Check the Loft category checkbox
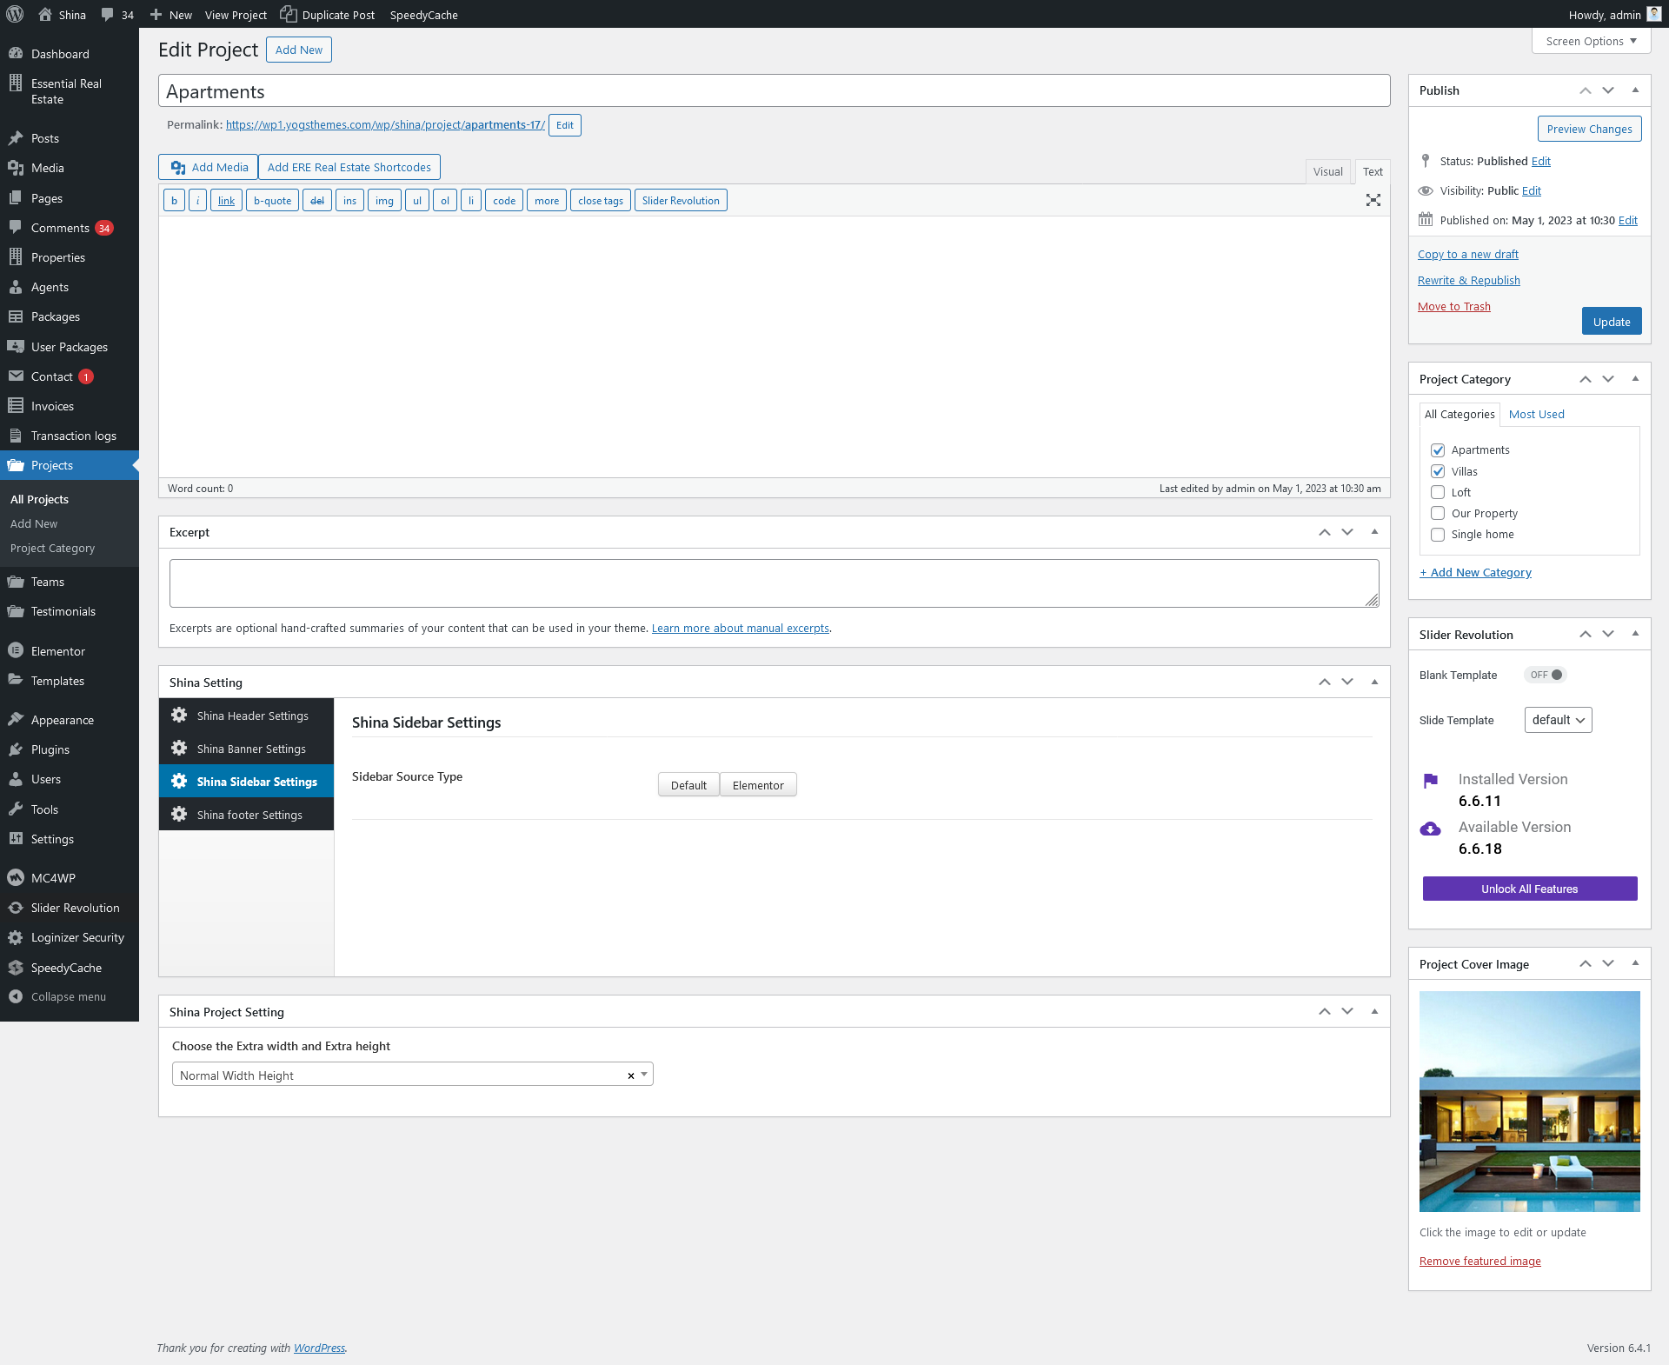 click(x=1438, y=492)
